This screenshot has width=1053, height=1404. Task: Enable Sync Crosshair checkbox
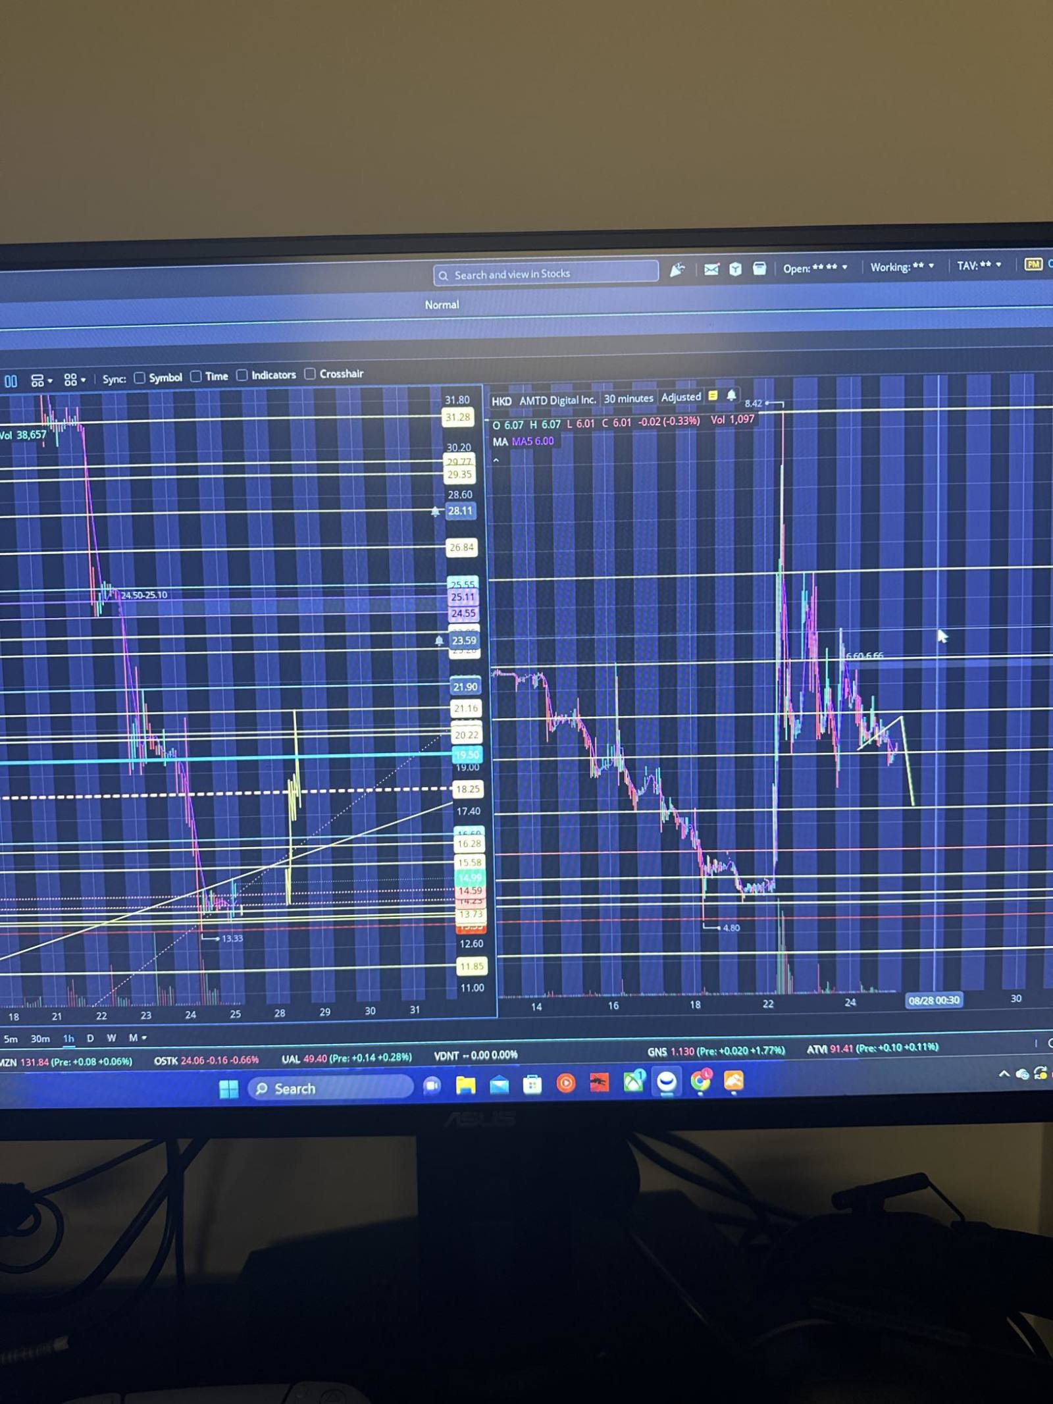[x=309, y=374]
